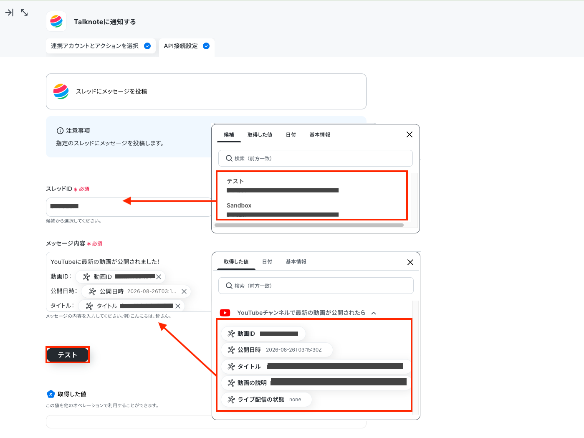Viewport: 584px width, 438px height.
Task: Click the 注意事項 info icon
Action: click(x=60, y=131)
